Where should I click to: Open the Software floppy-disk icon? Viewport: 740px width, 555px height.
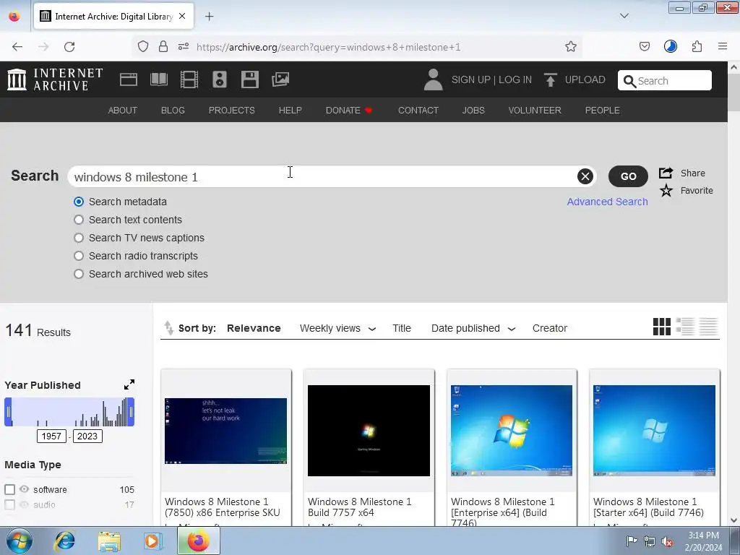249,79
